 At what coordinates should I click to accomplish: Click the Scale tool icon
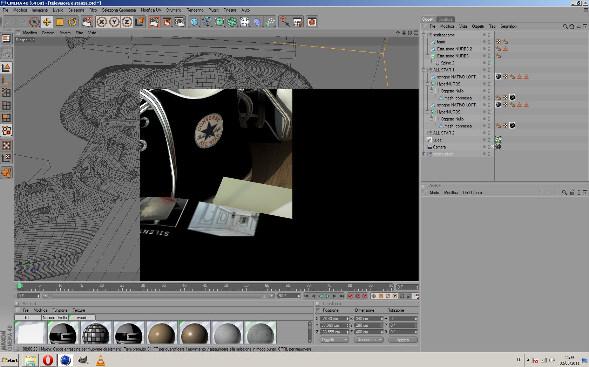pos(60,22)
